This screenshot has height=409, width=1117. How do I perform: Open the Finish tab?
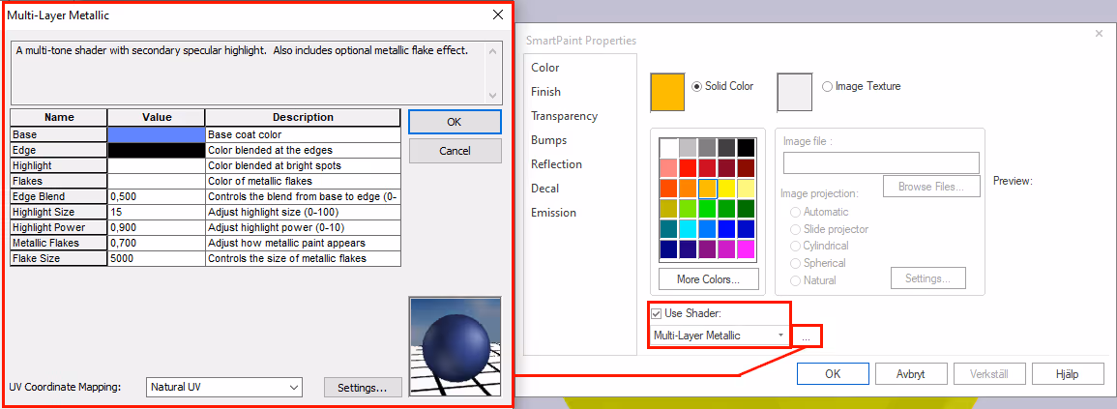tap(545, 92)
